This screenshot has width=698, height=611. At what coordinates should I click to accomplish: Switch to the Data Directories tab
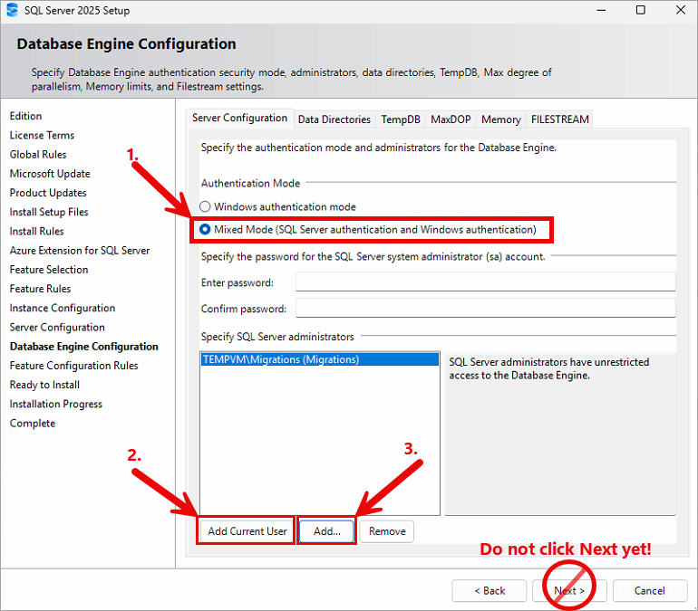coord(334,119)
